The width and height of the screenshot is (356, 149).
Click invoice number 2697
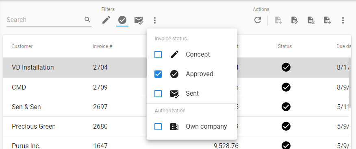point(100,107)
